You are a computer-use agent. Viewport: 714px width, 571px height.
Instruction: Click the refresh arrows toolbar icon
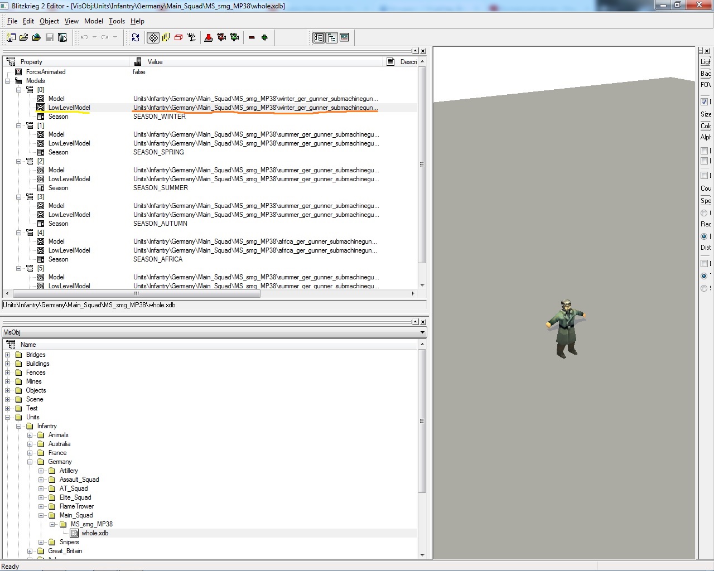click(136, 37)
